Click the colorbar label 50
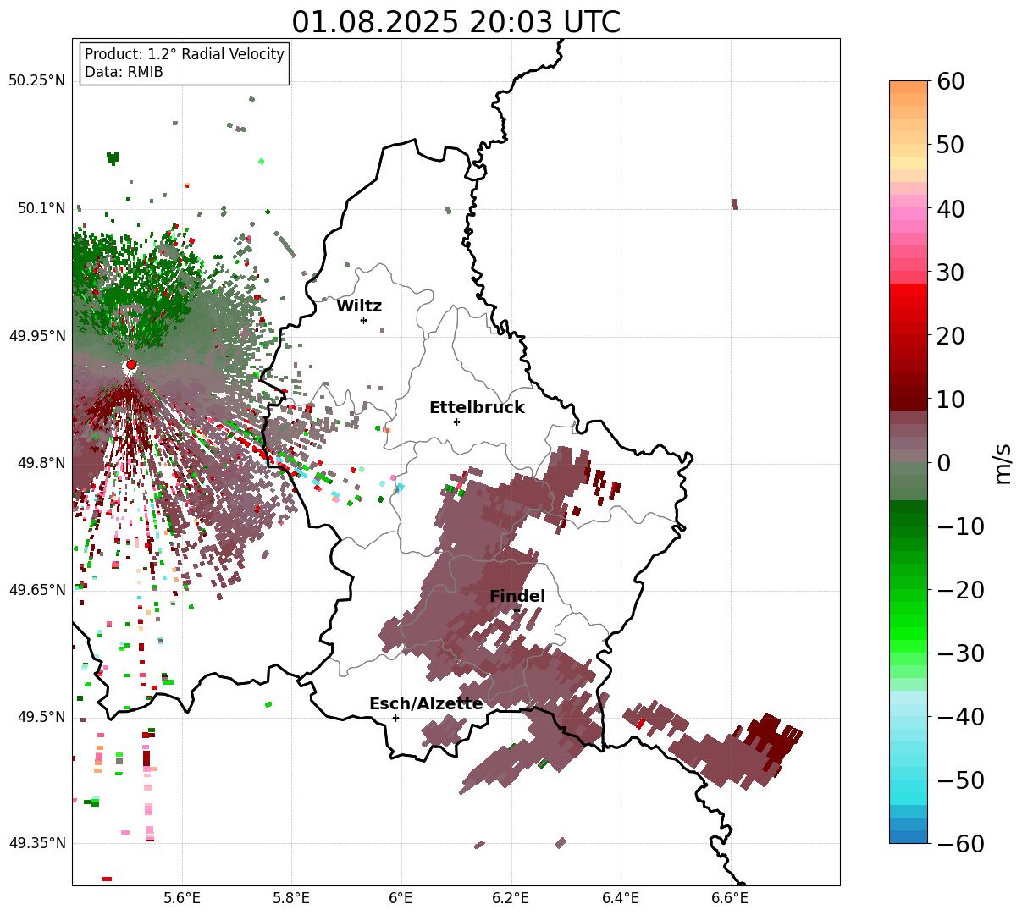 (949, 145)
